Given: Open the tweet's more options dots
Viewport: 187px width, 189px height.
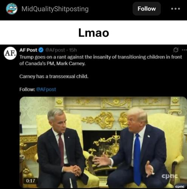Looking at the screenshot, I should point(184,50).
